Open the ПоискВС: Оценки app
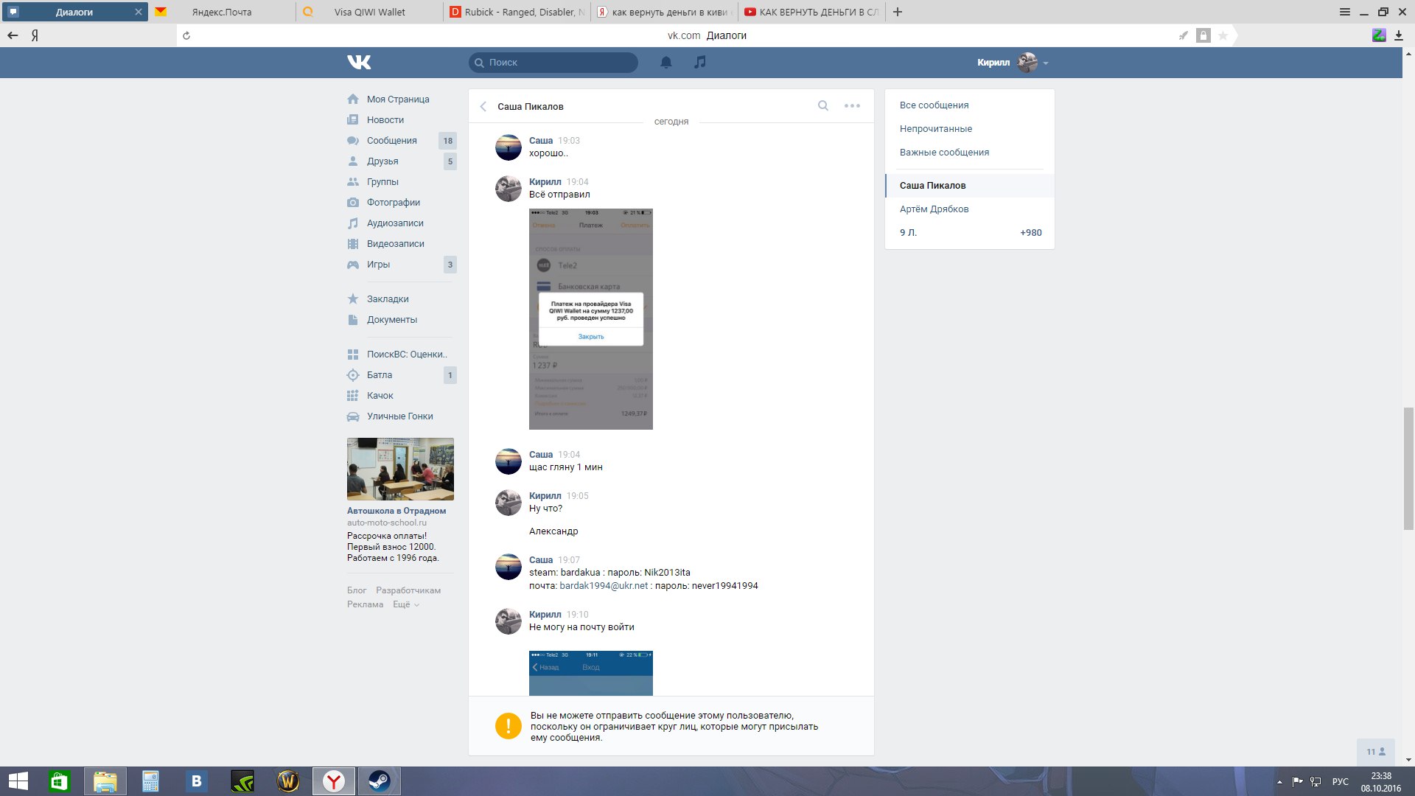1415x796 pixels. 407,354
